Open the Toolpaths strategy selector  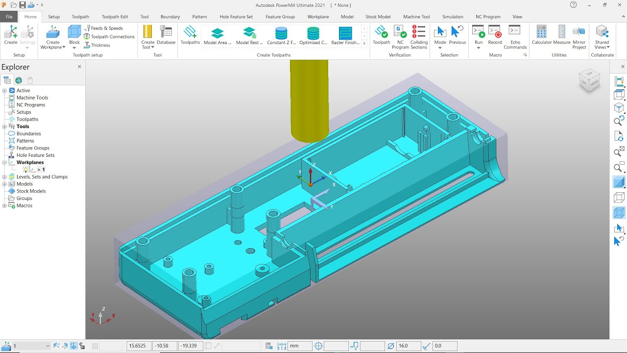tap(190, 35)
